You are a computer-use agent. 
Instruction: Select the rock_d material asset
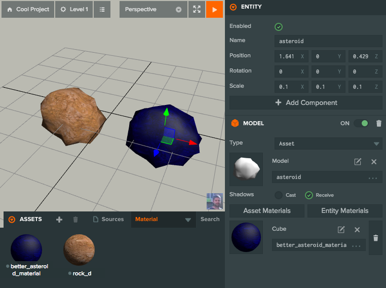click(79, 255)
